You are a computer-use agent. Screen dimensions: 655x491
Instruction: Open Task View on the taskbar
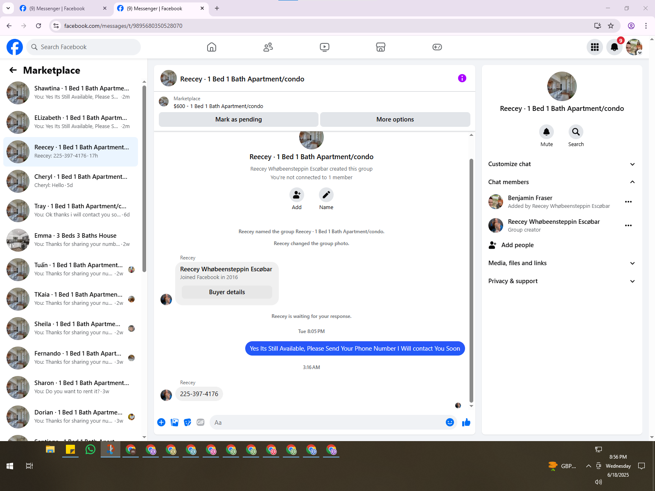(x=29, y=466)
